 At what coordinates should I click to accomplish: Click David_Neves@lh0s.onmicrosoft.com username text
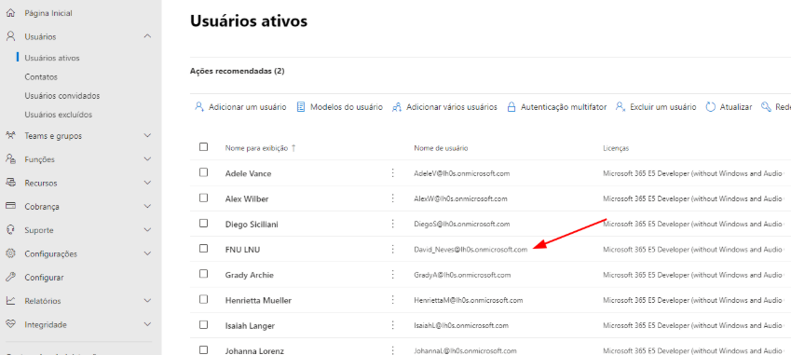[x=471, y=249]
